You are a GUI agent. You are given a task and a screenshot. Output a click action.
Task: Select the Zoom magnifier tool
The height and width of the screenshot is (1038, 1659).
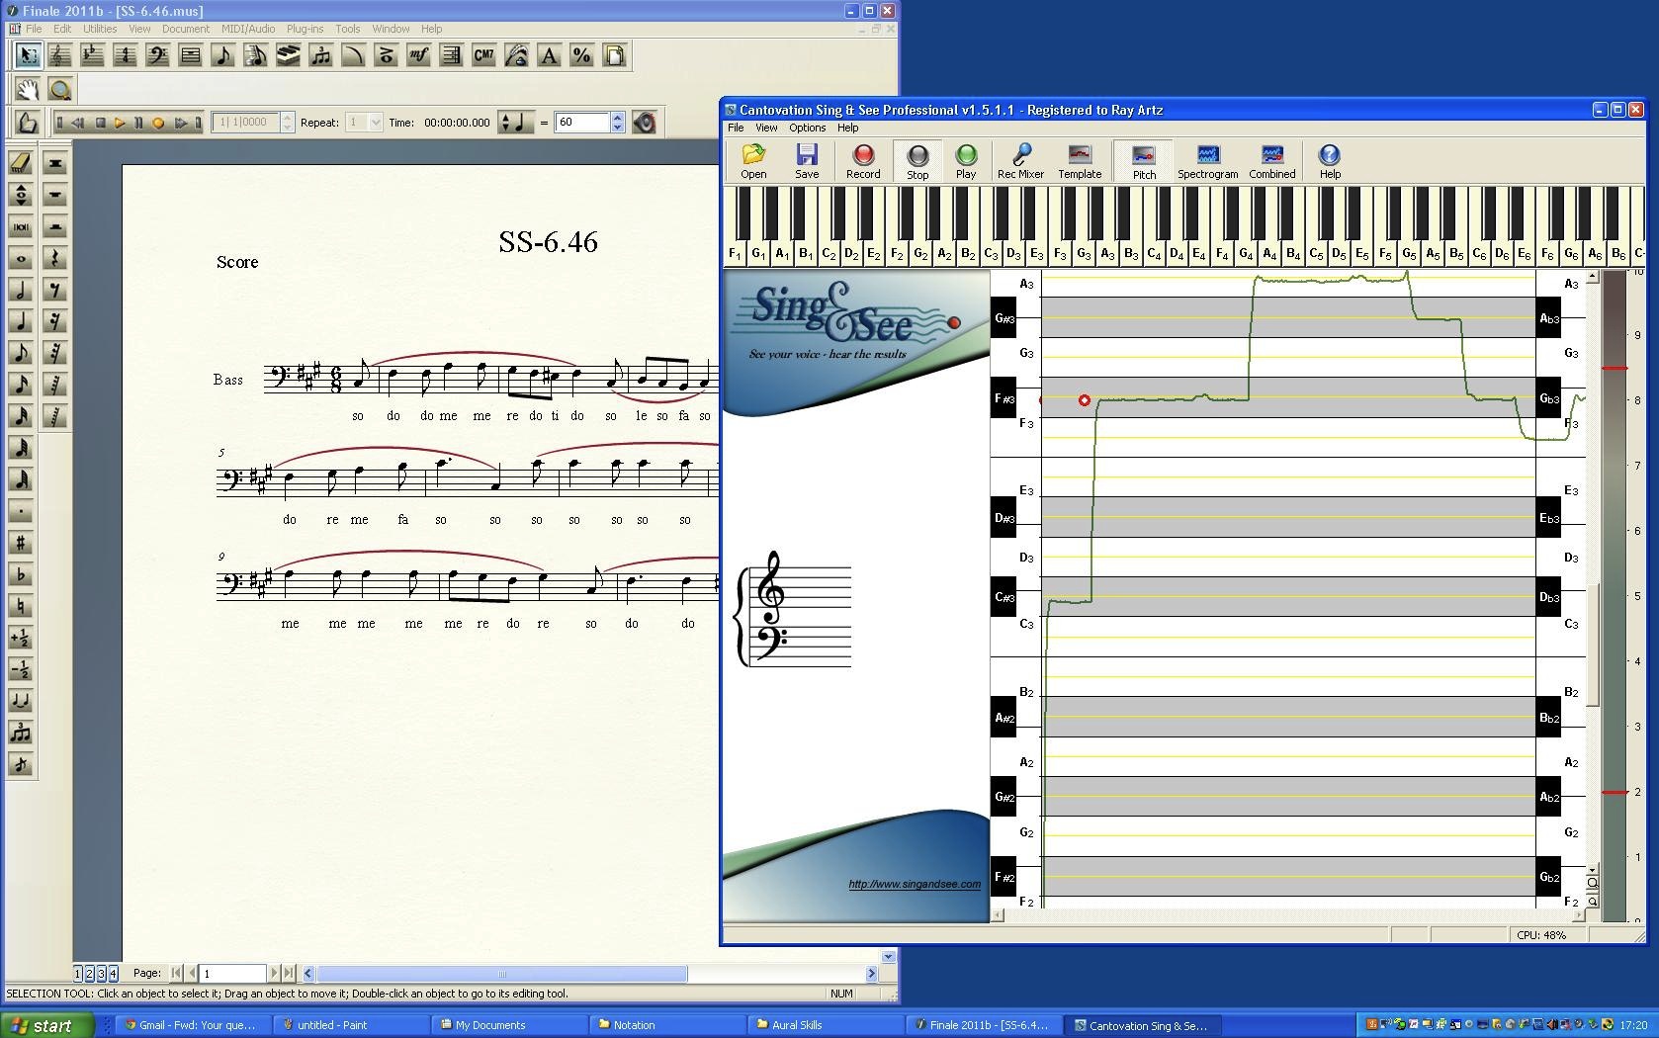[x=60, y=90]
